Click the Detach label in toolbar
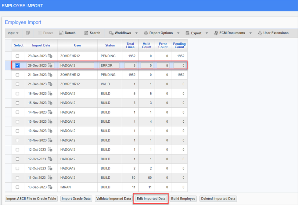 [70, 33]
